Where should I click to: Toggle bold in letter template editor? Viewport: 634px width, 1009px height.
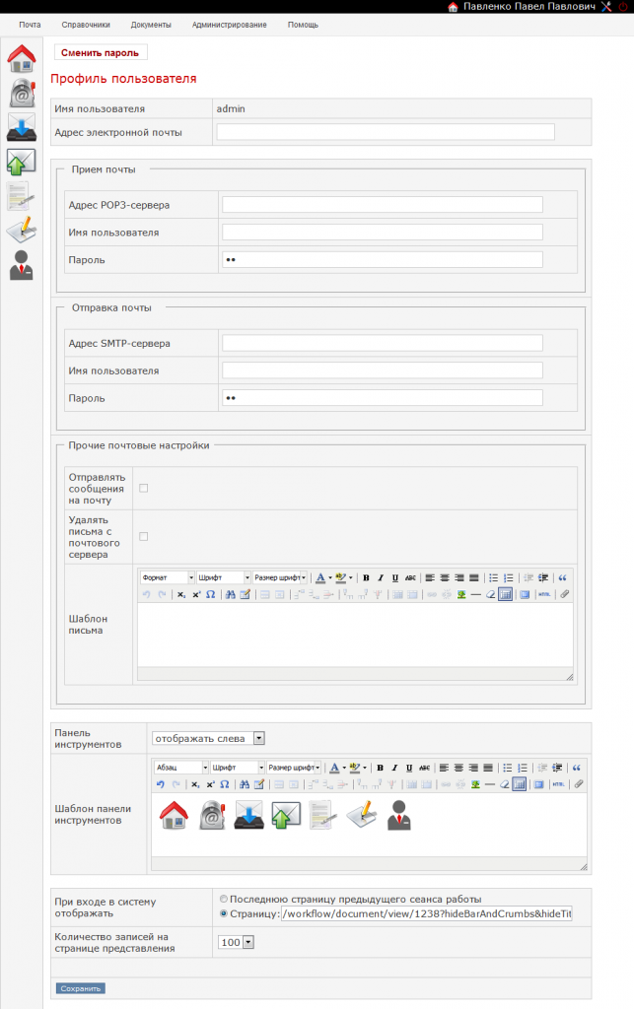(x=366, y=577)
